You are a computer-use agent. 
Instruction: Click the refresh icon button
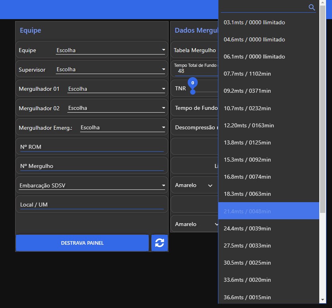(x=159, y=243)
